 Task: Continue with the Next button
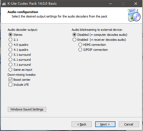tap(105, 124)
